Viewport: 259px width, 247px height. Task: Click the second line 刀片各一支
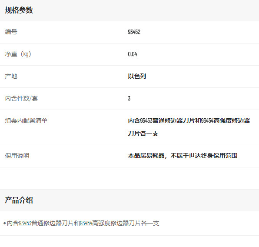click(143, 134)
